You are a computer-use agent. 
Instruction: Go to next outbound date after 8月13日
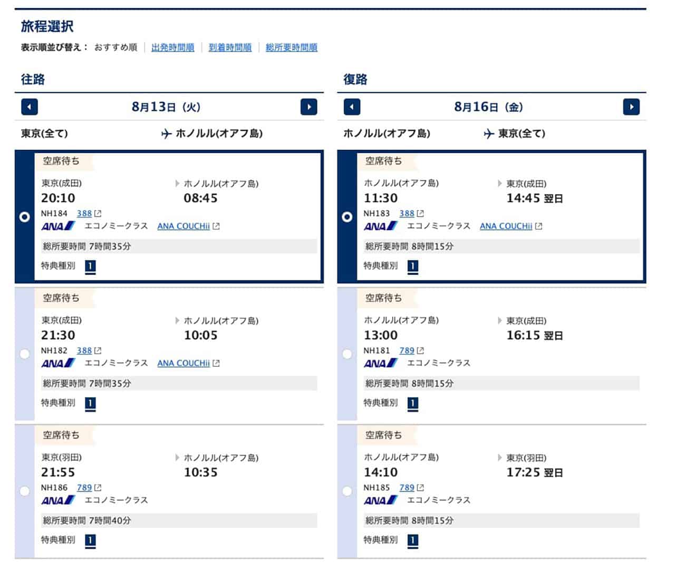[x=308, y=107]
